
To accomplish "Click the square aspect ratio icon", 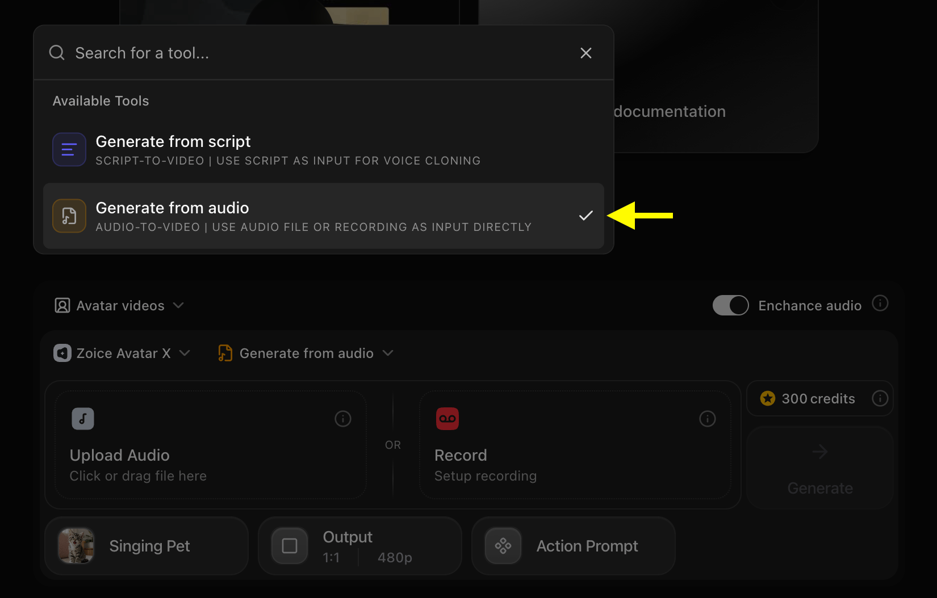I will click(x=290, y=546).
